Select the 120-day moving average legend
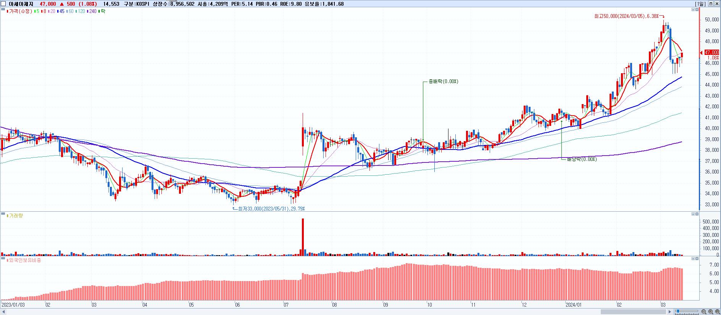The height and width of the screenshot is (315, 721). click(81, 11)
